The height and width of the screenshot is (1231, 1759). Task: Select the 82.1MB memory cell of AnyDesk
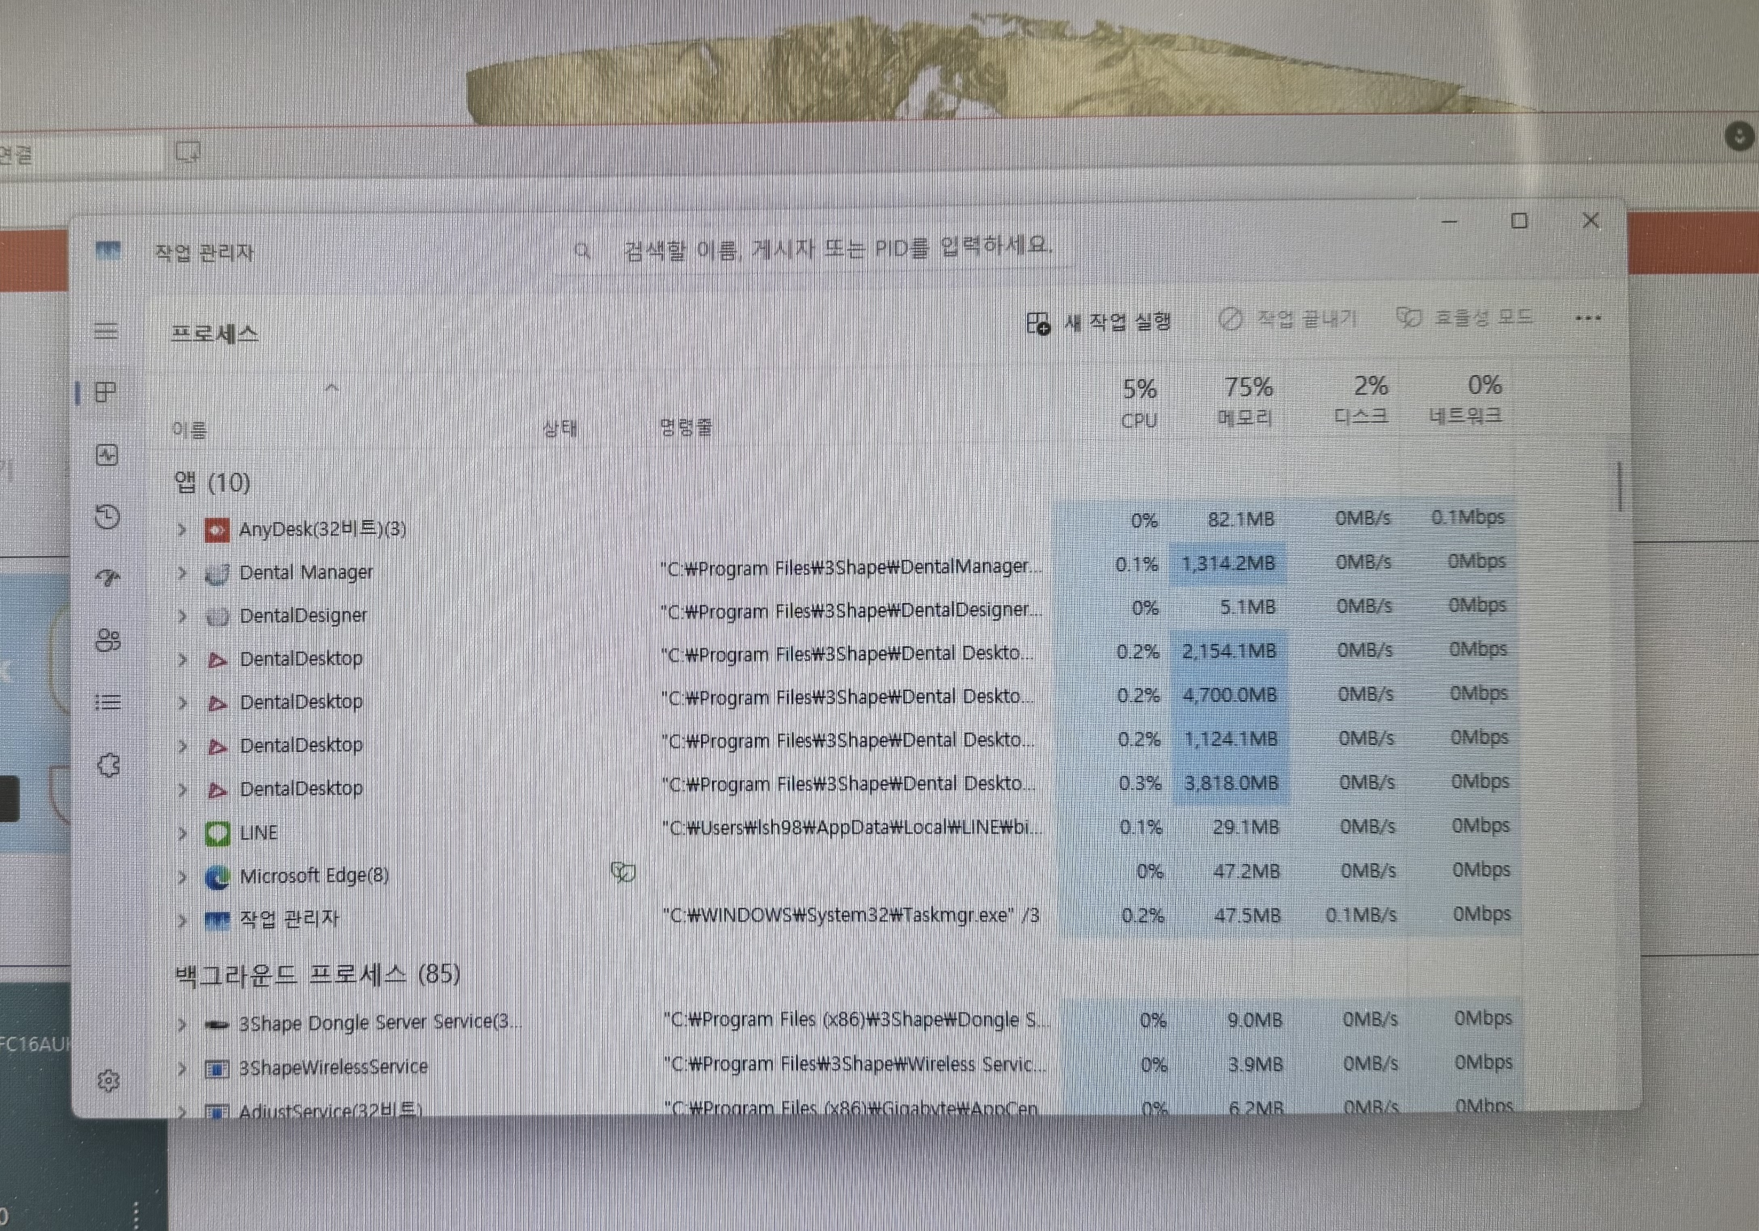click(1241, 519)
